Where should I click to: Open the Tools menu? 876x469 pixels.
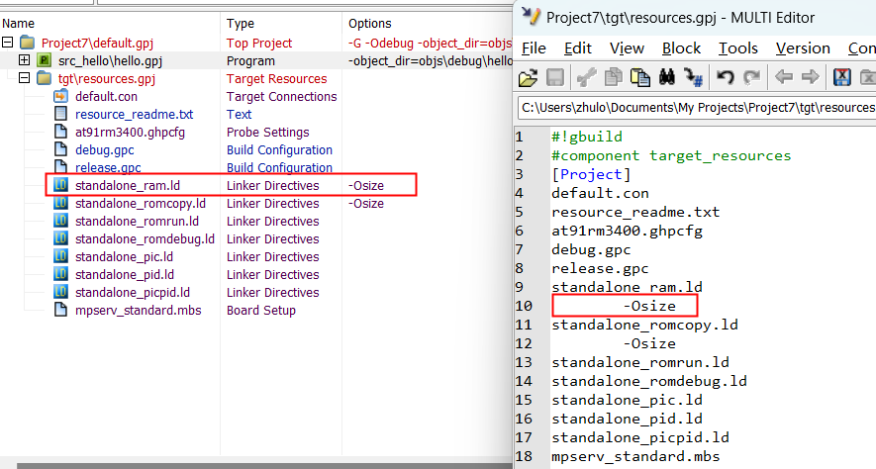click(738, 47)
